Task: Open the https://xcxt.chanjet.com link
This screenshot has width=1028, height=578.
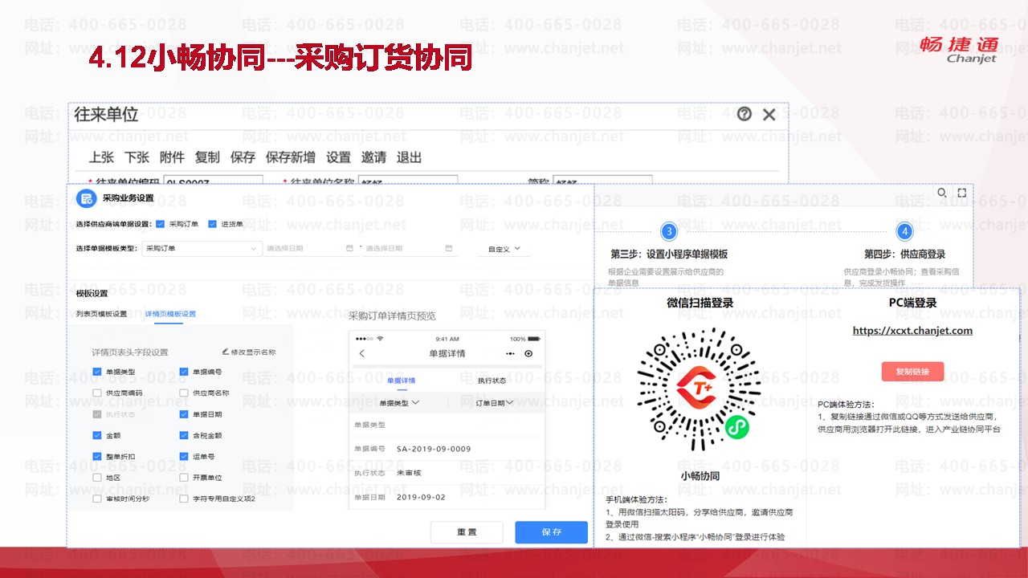Action: click(x=912, y=331)
